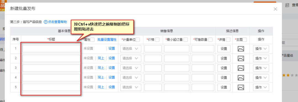Screen dimensions: 298x102
Task: Open the 计量单位 dropdown in row 4
Action: 131,78
